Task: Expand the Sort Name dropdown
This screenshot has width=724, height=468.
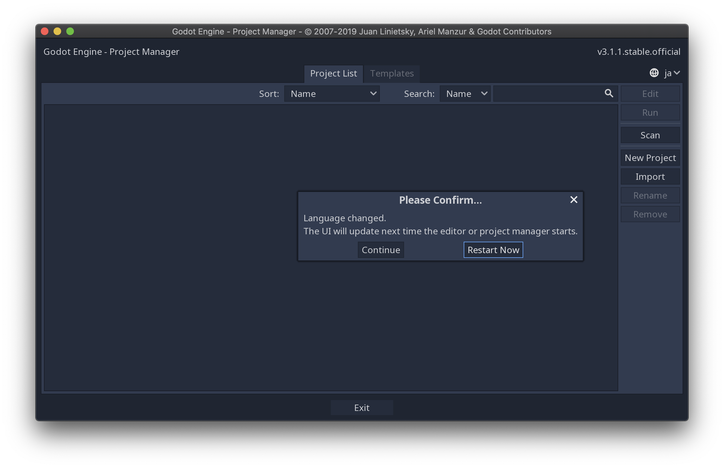Action: 332,94
